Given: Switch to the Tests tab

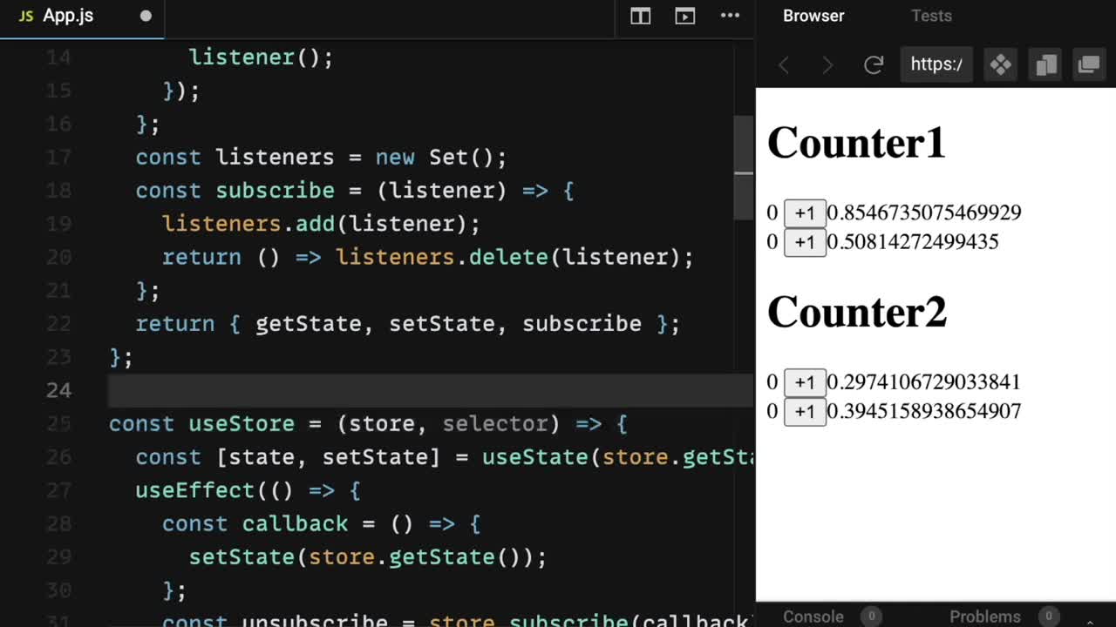Looking at the screenshot, I should (931, 16).
